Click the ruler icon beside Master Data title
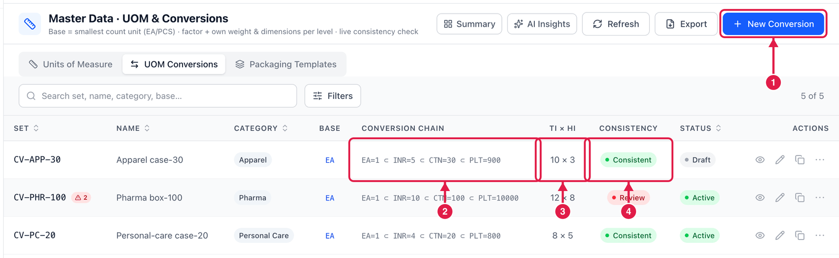 [x=30, y=24]
